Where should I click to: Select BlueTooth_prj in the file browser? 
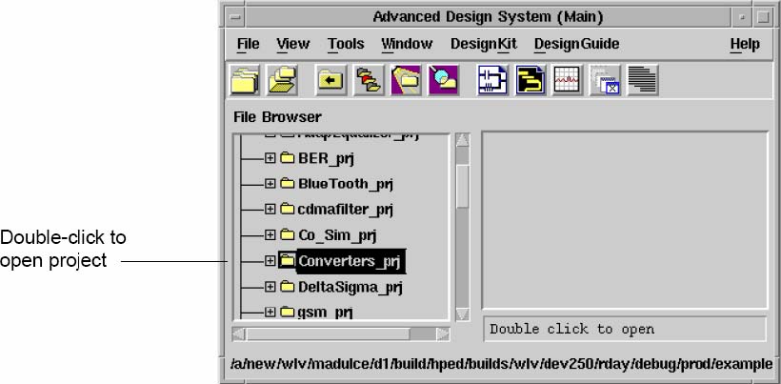[x=346, y=184]
